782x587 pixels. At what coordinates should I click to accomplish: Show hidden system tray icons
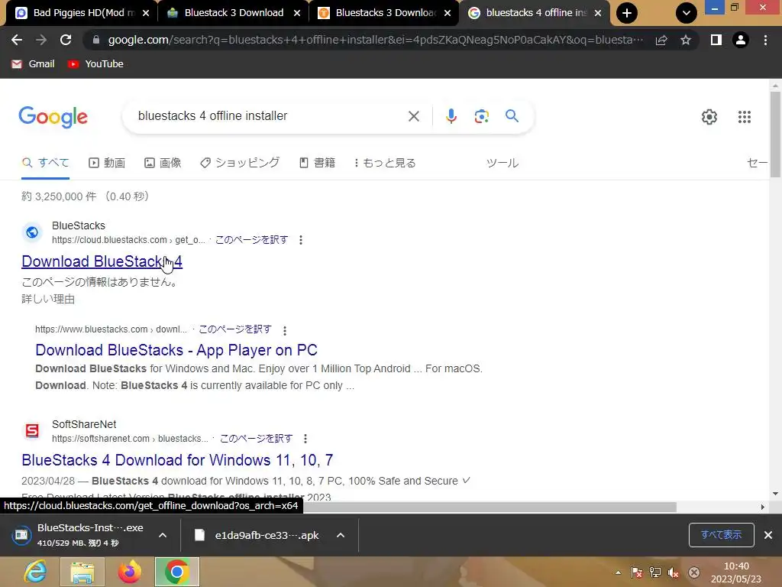click(x=618, y=572)
